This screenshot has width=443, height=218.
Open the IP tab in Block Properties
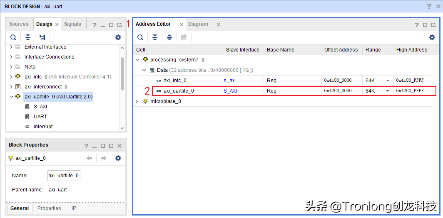pyautogui.click(x=74, y=208)
